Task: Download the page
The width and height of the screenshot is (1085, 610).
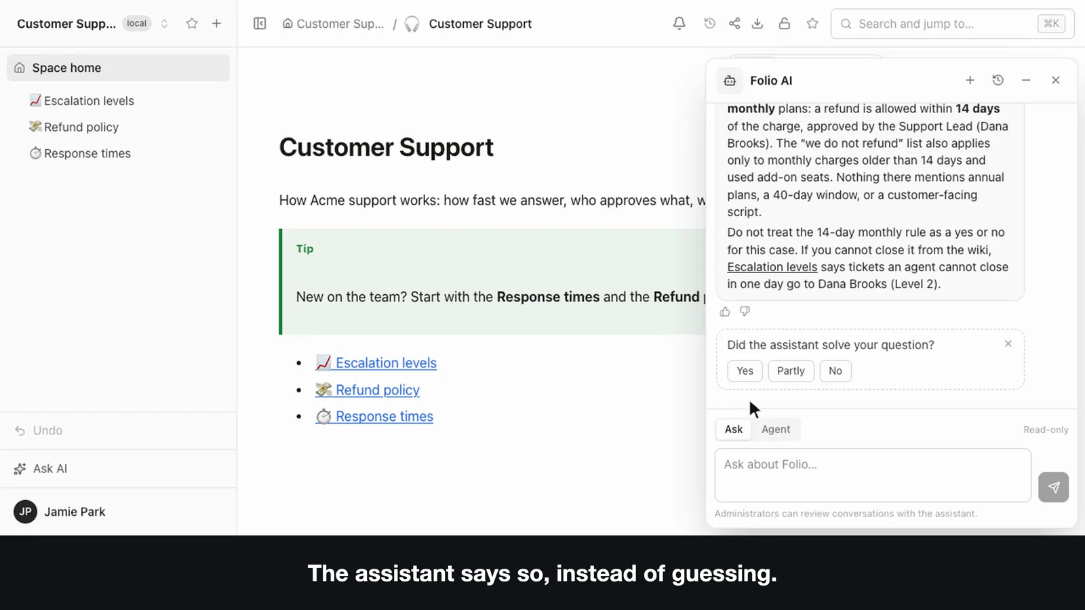Action: (757, 24)
